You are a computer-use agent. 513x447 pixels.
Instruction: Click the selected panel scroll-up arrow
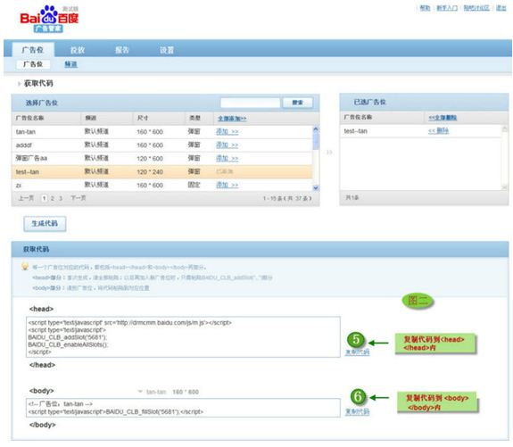(x=504, y=129)
